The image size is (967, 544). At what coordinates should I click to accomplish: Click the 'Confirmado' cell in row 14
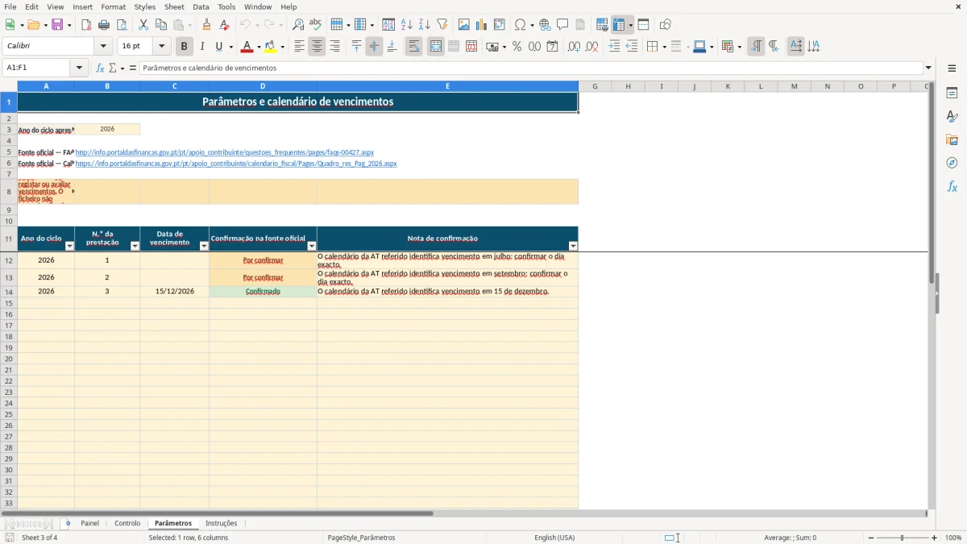coord(263,292)
